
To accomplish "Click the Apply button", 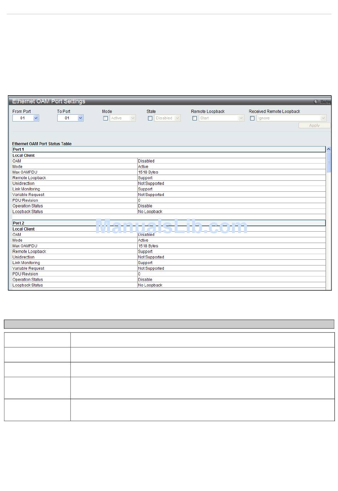I will pos(315,125).
